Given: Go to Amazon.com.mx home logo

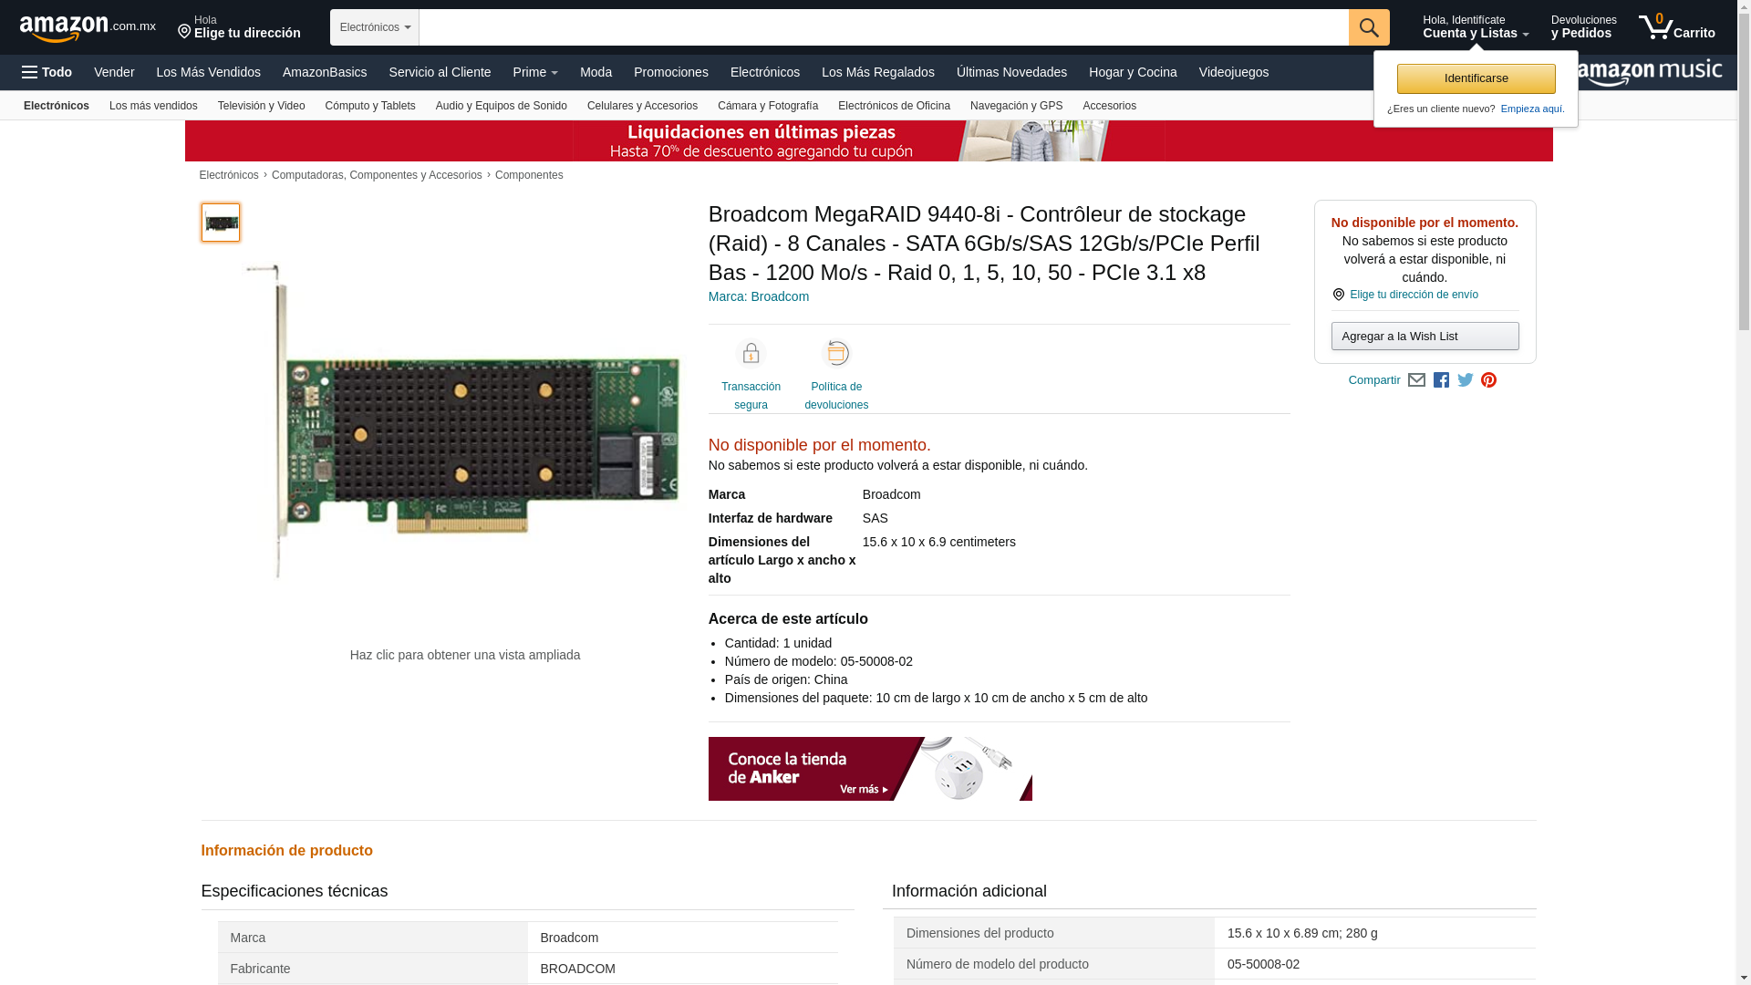Looking at the screenshot, I should pos(88,28).
